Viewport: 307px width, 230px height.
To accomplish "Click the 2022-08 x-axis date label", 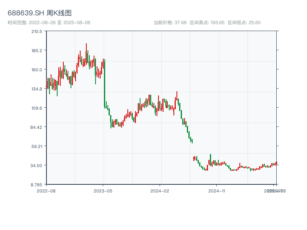I will coord(46,191).
